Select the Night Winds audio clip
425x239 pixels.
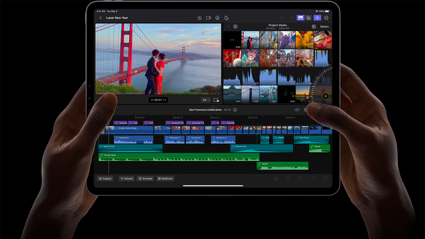tap(130, 148)
